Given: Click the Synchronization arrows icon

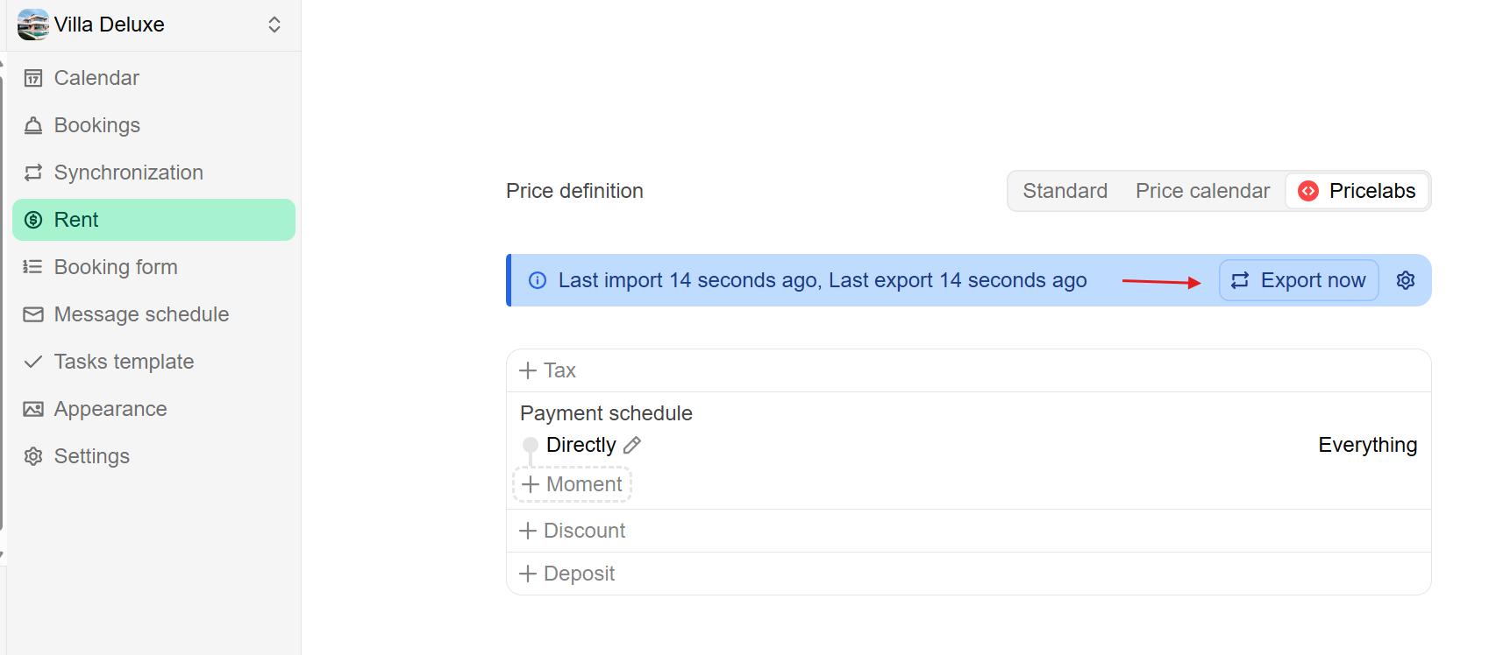Looking at the screenshot, I should coord(33,173).
